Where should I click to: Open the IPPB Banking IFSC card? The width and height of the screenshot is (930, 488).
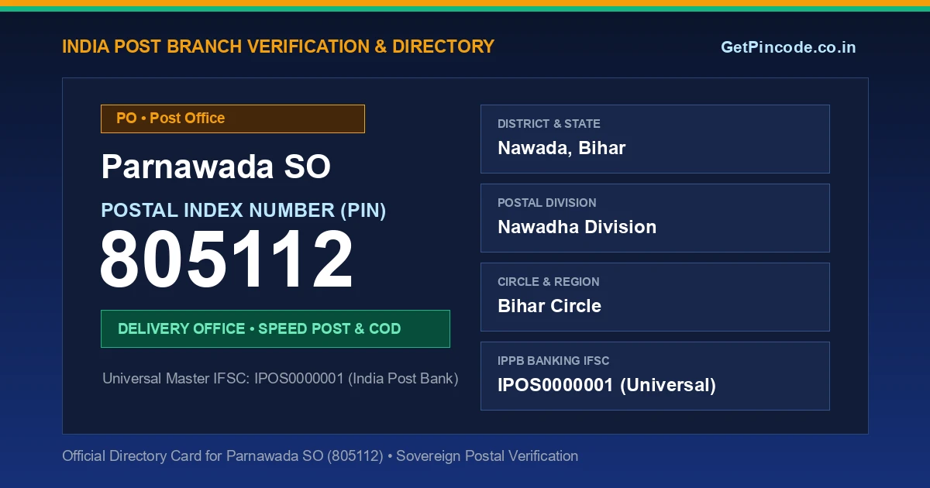click(x=655, y=376)
